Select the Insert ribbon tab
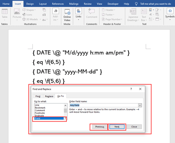The image size is (175, 143). (18, 4)
